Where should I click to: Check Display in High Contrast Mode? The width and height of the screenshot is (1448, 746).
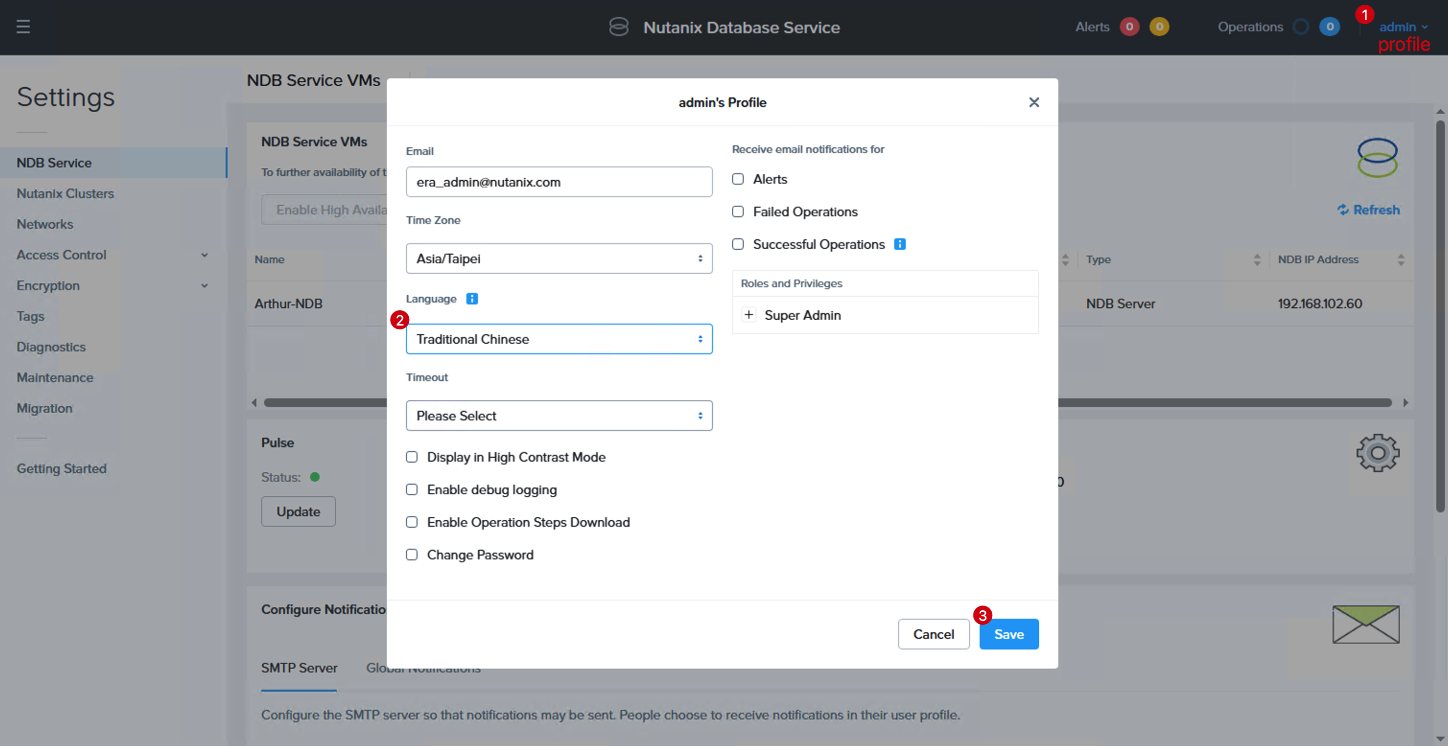412,457
